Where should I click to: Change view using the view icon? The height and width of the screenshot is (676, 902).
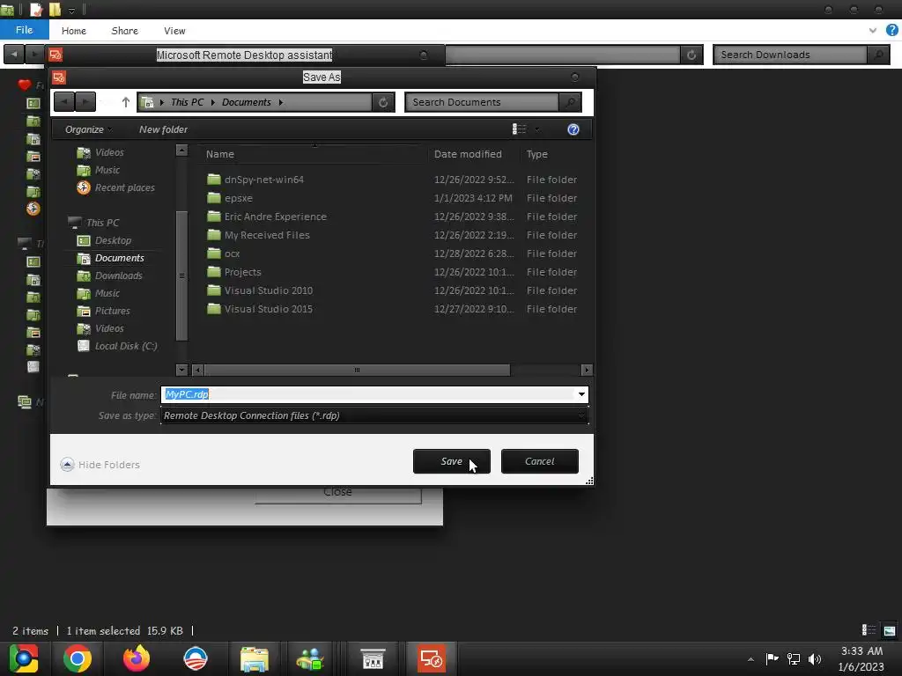520,129
